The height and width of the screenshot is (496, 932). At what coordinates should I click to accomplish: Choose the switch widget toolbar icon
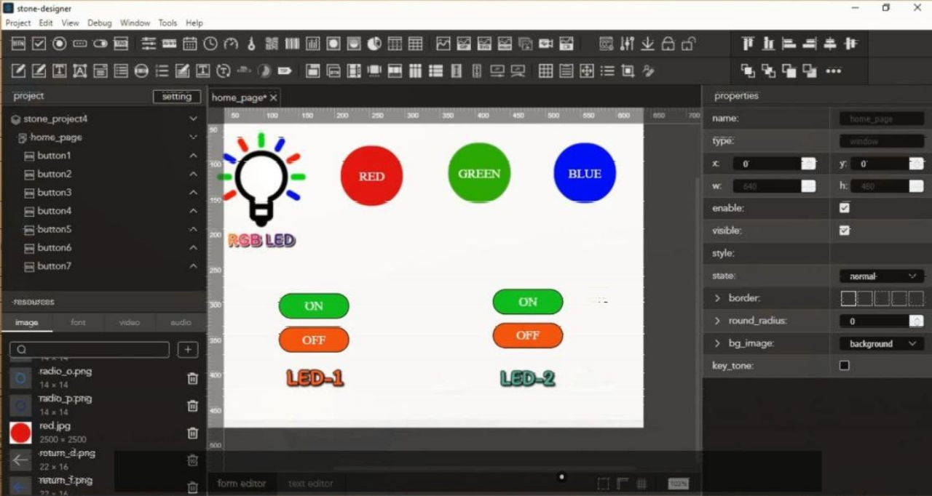100,44
